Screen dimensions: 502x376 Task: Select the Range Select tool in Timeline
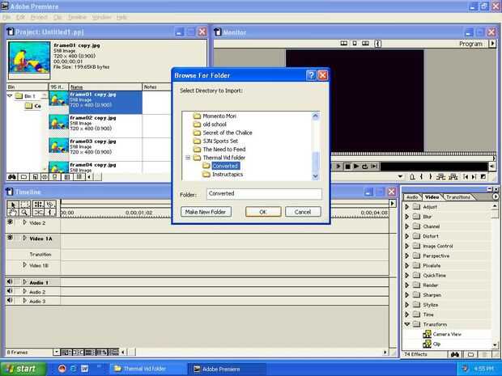click(25, 205)
